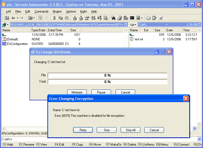
Task: Open the command shell icon
Action: pos(132,18)
